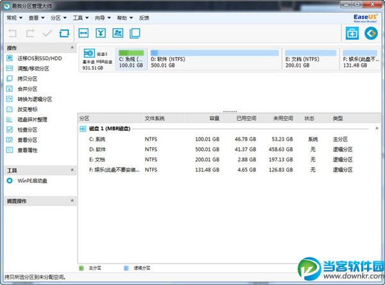This screenshot has height=285, width=385.
Task: Collapse the 磁盘 1 group in list
Action: point(377,128)
